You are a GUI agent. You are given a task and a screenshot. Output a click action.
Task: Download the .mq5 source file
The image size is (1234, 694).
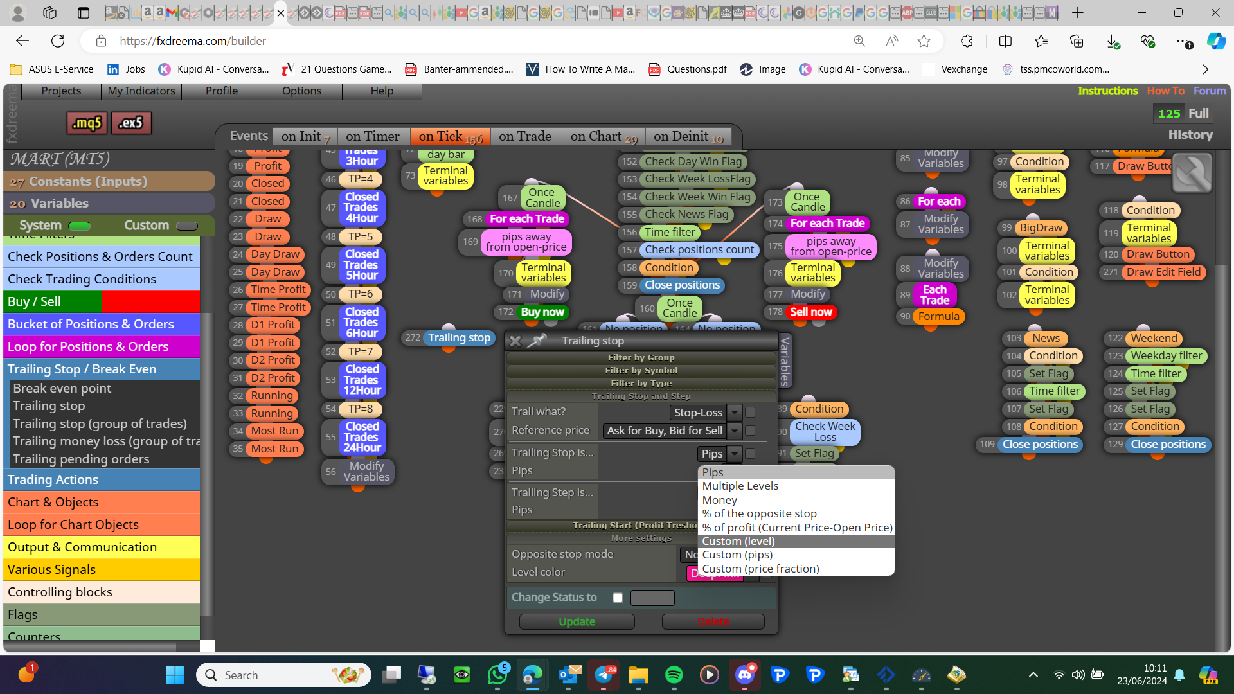point(87,123)
